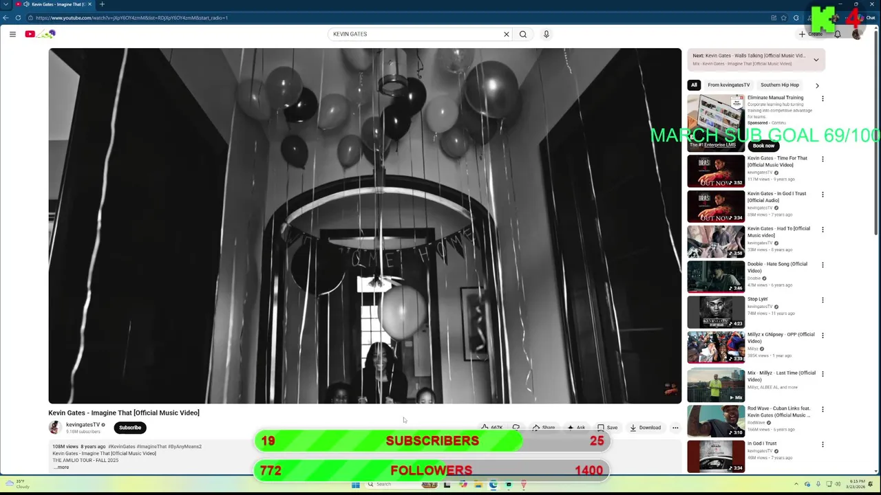Click the Book now ad button
The height and width of the screenshot is (495, 881).
click(763, 146)
